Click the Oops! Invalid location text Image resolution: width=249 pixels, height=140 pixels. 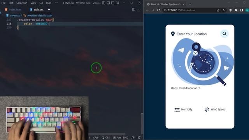(185, 88)
